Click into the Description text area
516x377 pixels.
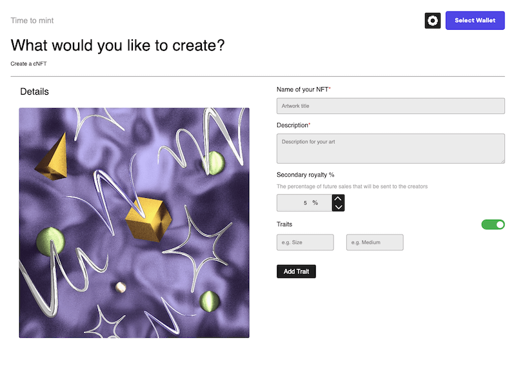(390, 148)
